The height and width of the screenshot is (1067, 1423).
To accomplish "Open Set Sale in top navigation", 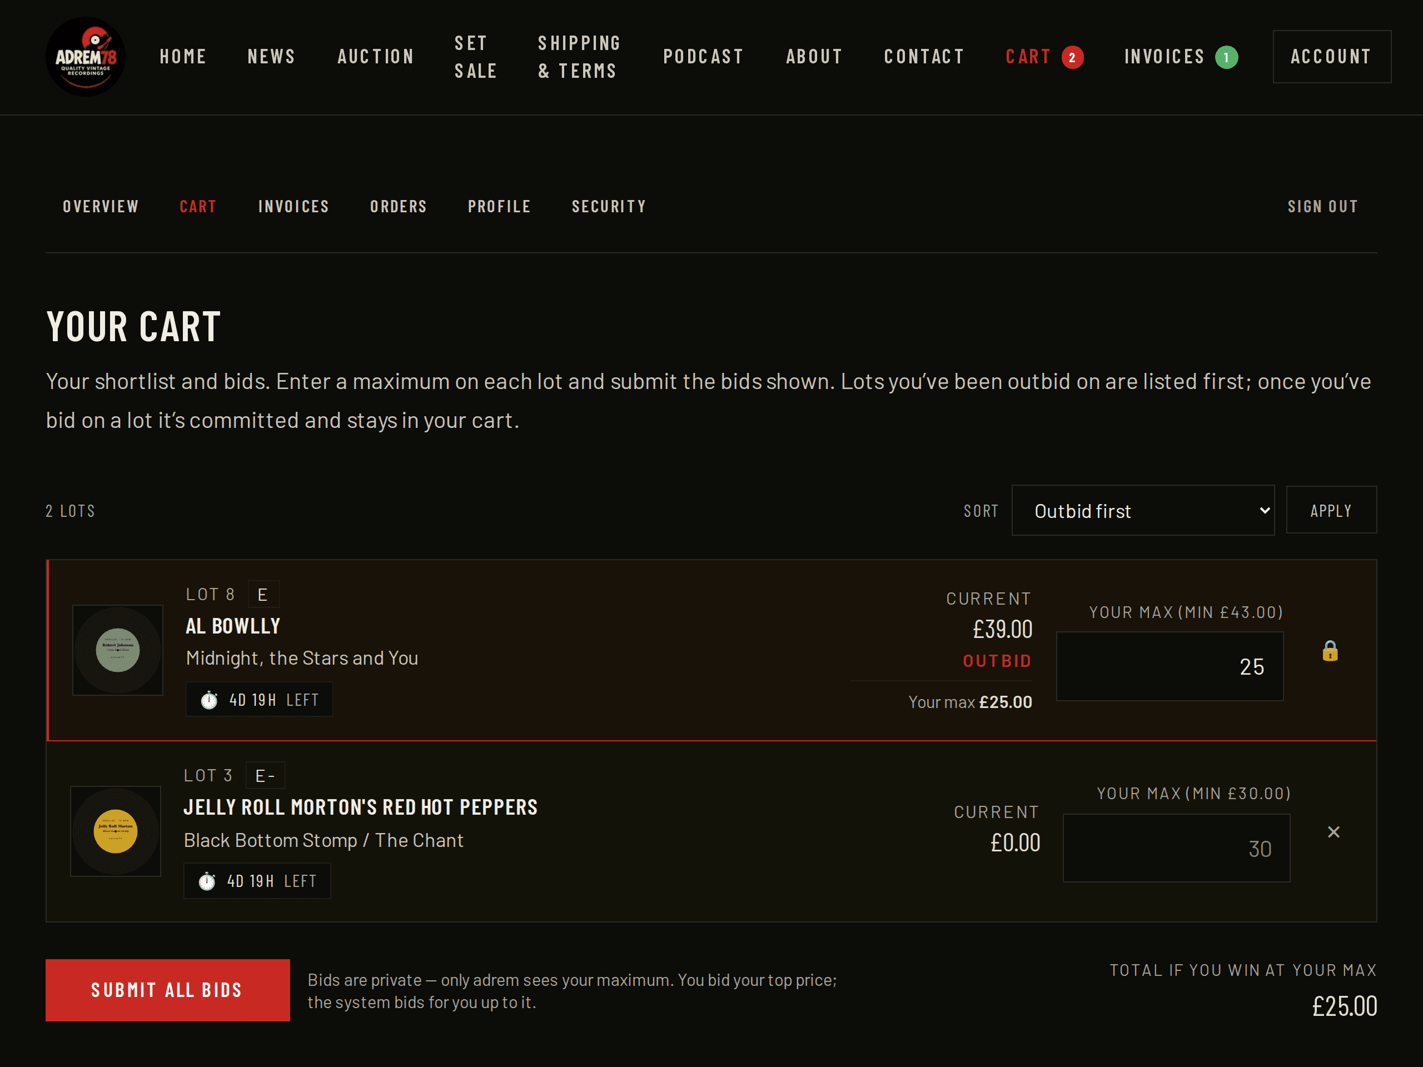I will coord(475,57).
